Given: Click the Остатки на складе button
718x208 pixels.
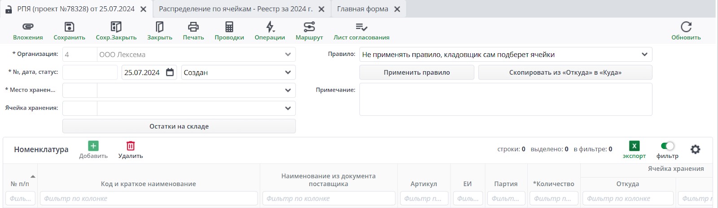Looking at the screenshot, I should pos(179,126).
